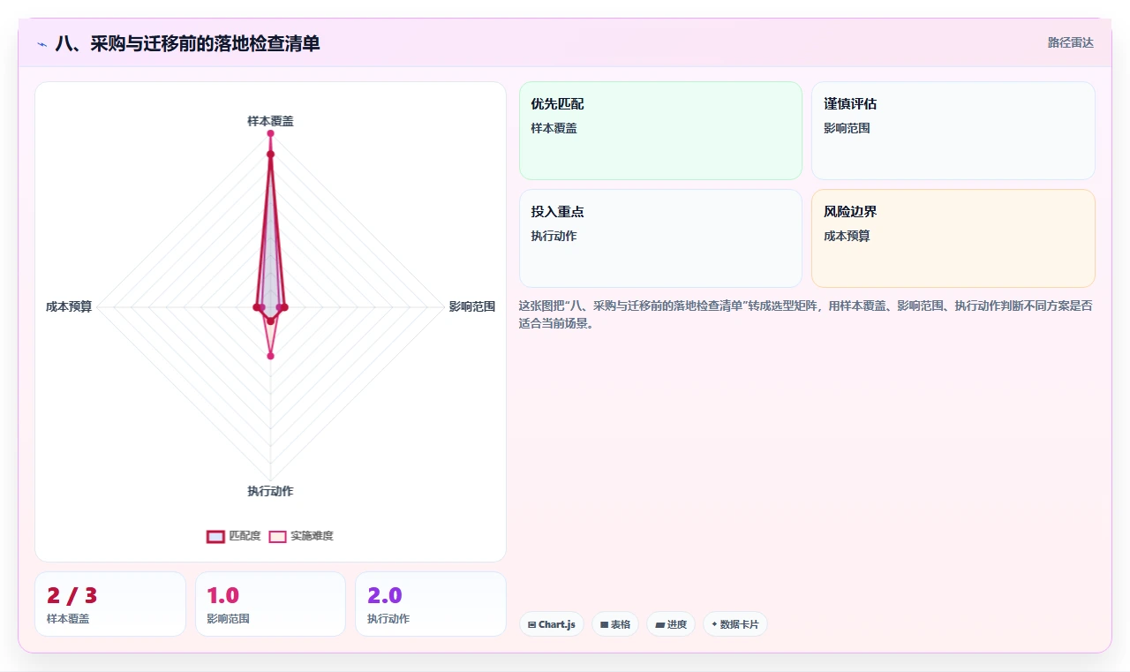Click the section title 八、采购与迁移前的落地检查清单

(187, 43)
